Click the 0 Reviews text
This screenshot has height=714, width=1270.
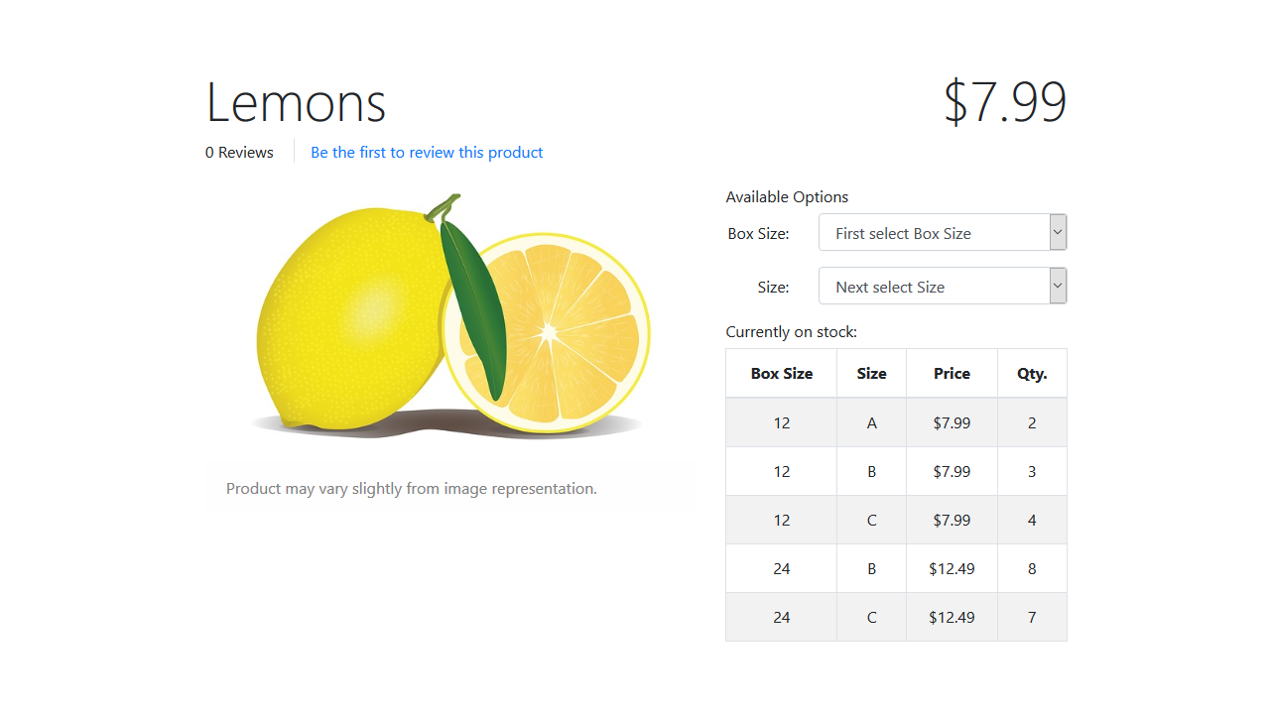(x=239, y=153)
